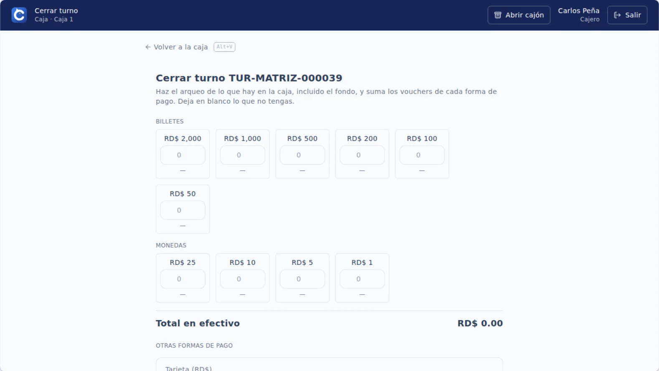The height and width of the screenshot is (371, 659).
Task: Focus the RD$ 2,000 bill count field
Action: [x=183, y=155]
